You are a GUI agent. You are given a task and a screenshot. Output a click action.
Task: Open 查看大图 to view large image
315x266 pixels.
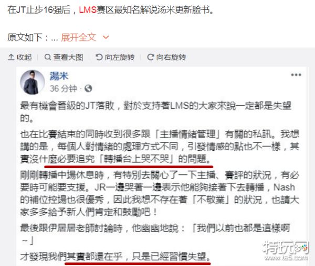coord(64,57)
